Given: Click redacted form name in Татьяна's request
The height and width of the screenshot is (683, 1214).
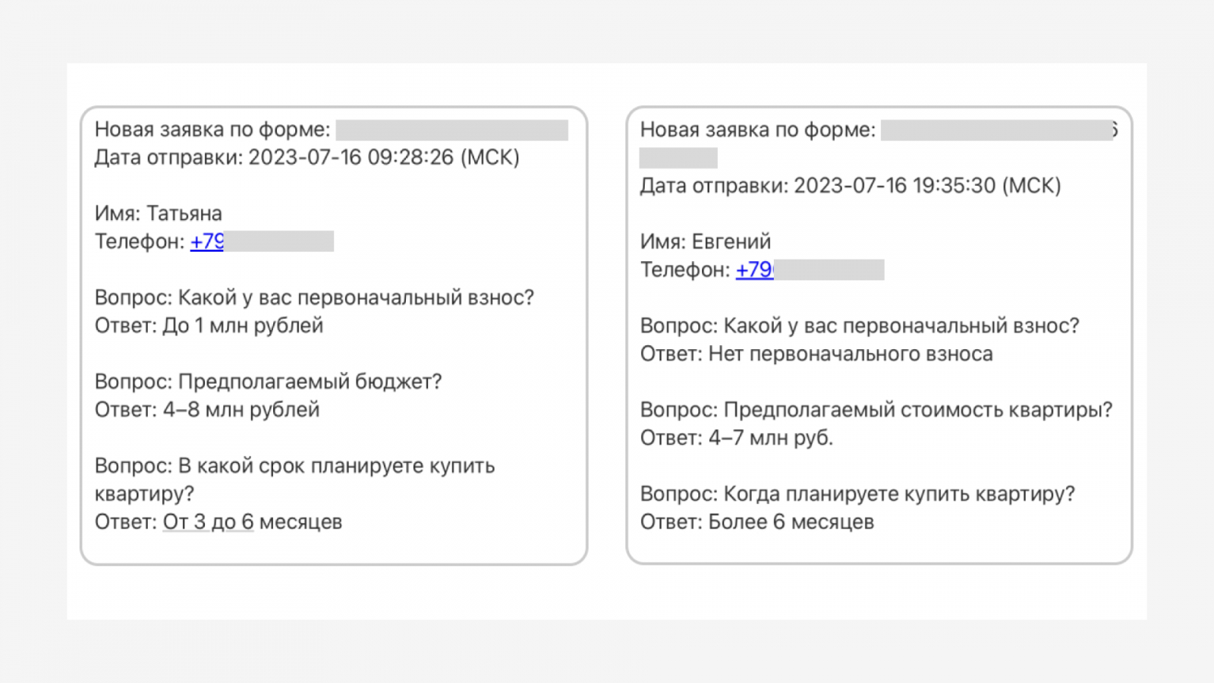Looking at the screenshot, I should point(451,130).
